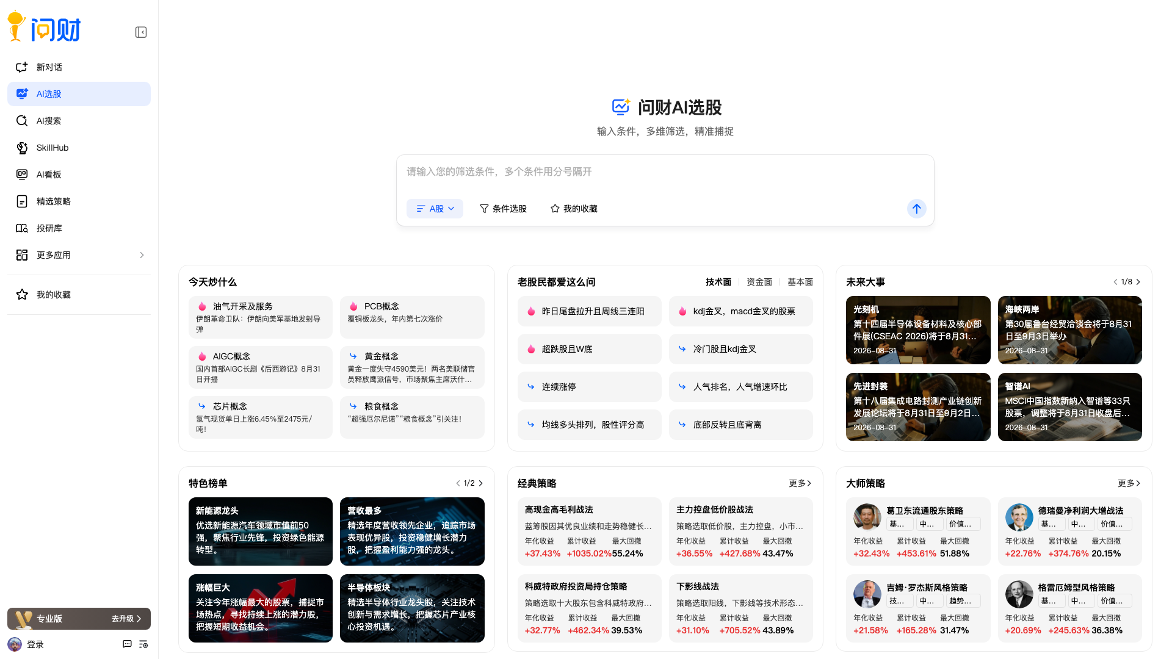Screen dimensions: 1172x659
Task: Click the query 超跌股且W底
Action: point(589,349)
